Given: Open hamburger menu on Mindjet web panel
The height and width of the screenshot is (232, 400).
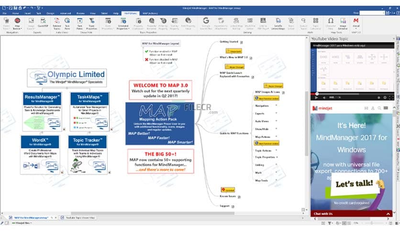Looking at the screenshot, I should pos(386,108).
